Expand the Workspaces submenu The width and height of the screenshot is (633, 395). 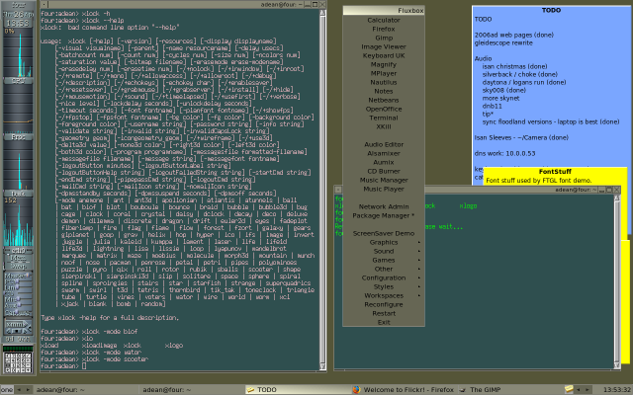click(384, 295)
